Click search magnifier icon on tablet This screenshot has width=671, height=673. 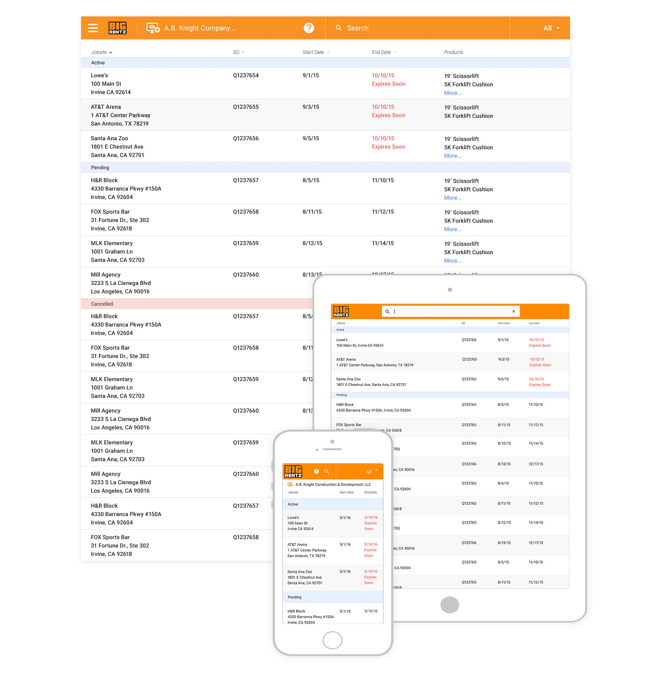coord(387,312)
